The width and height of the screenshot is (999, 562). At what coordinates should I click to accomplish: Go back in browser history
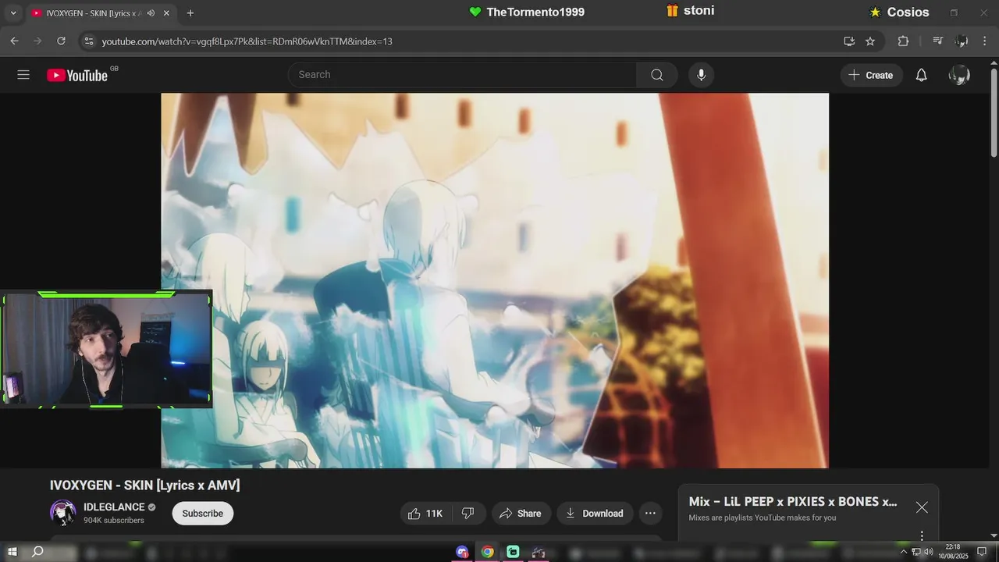tap(14, 41)
